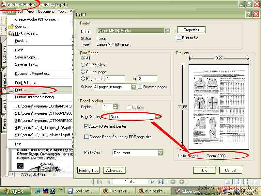This screenshot has width=261, height=196.
Task: Click the printer icon beside Print menu entry
Action: pos(11,90)
